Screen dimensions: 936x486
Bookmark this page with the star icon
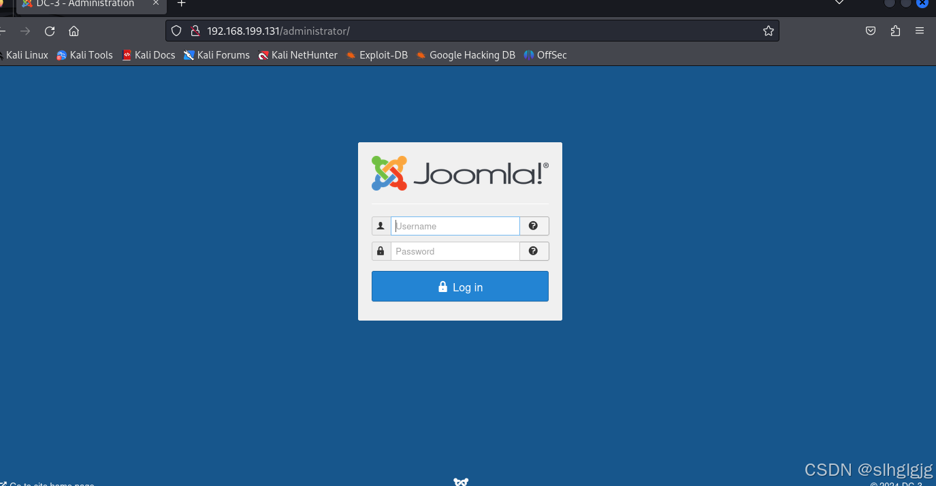[769, 31]
